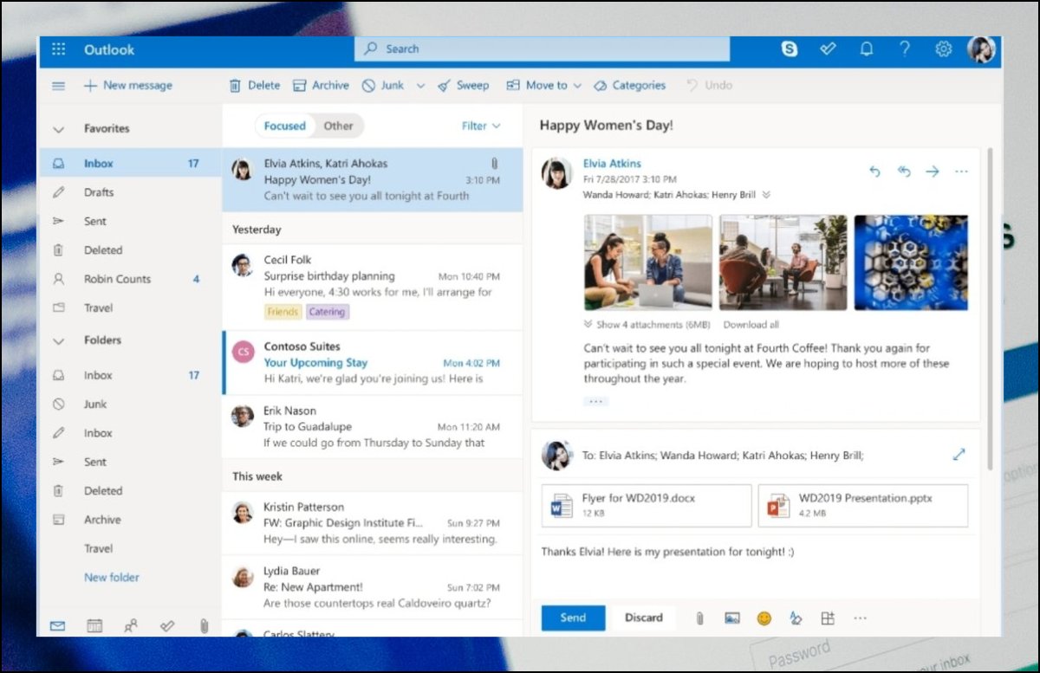Open Tasks checkmark icon at bottom

click(x=167, y=625)
